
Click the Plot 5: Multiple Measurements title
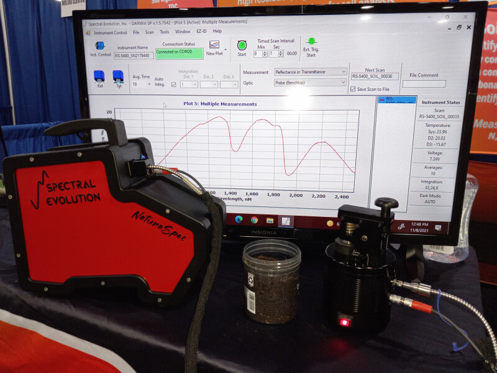pyautogui.click(x=220, y=104)
